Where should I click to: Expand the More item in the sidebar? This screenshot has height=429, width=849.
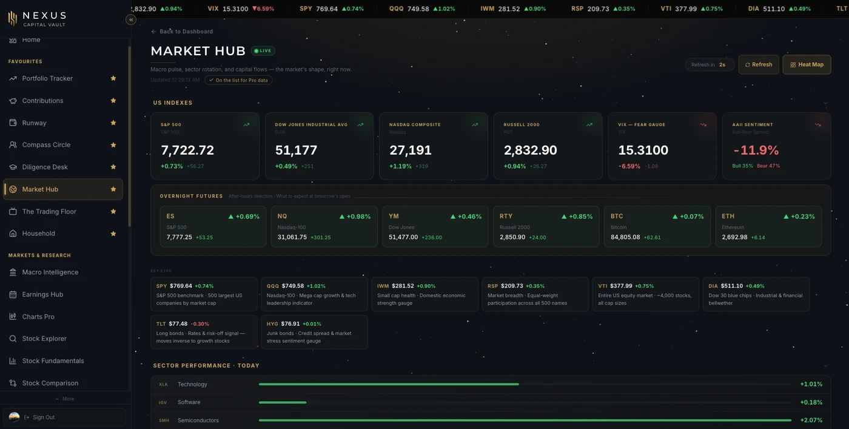[x=64, y=399]
